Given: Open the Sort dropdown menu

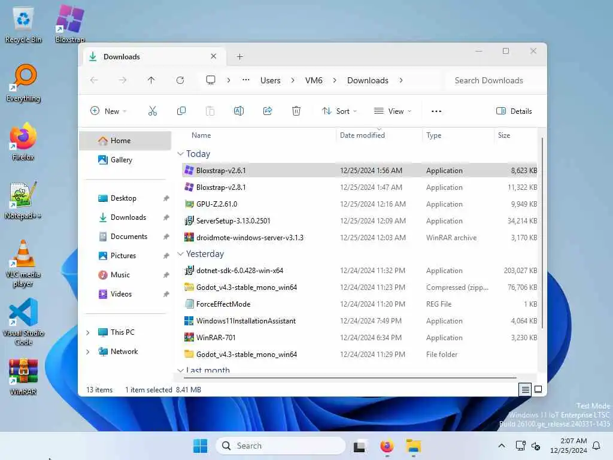Looking at the screenshot, I should coord(339,111).
